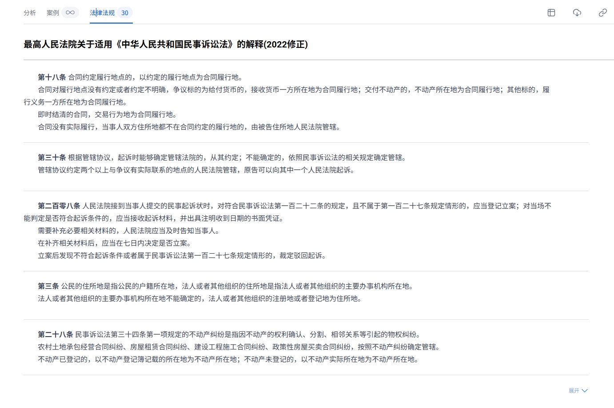Click the count badge 30 on 法律法规

coord(125,13)
